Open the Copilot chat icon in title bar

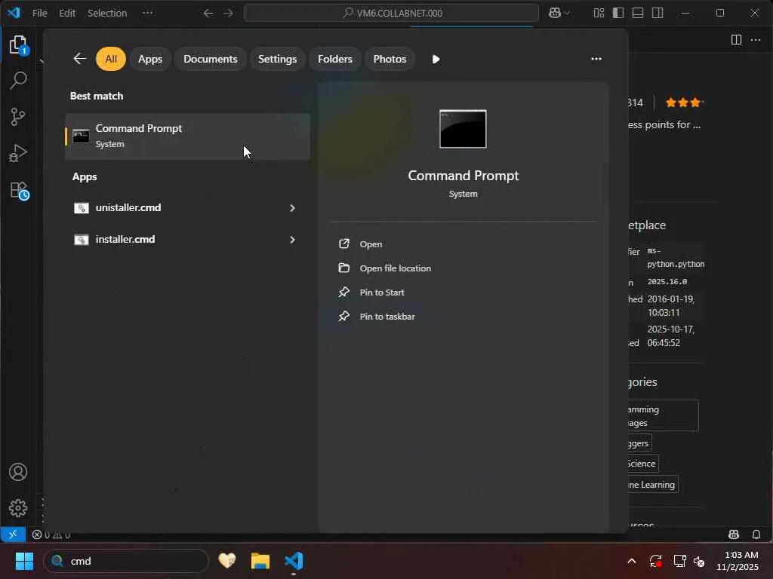point(555,14)
